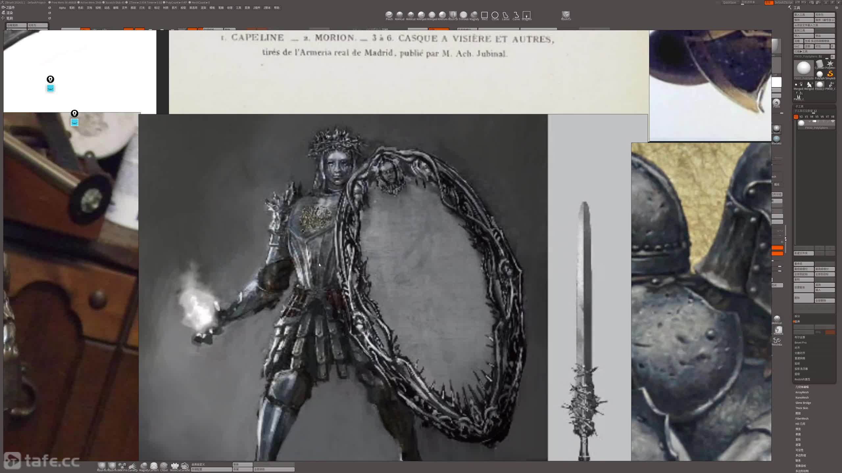The image size is (842, 473).
Task: Toggle eye visibility of PM3D_PolySphere subtool
Action: point(833,122)
